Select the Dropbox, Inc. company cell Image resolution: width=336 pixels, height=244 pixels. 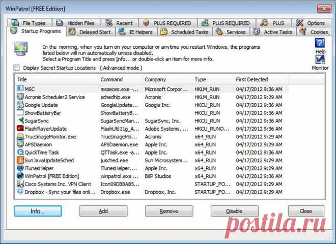coord(160,192)
